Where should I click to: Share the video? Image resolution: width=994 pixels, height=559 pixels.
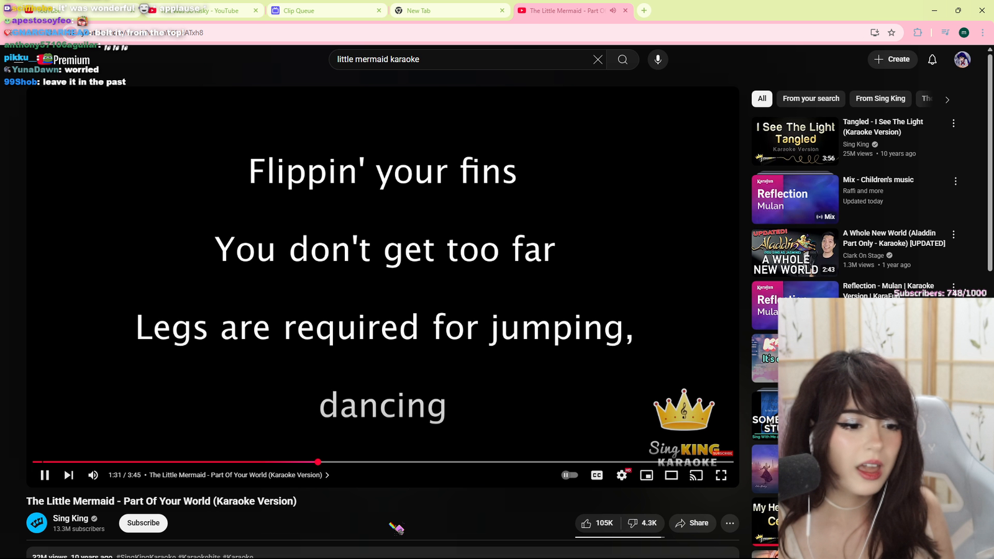[x=692, y=523]
